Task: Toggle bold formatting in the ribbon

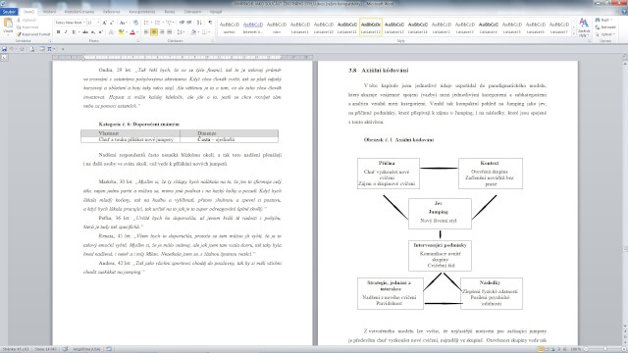Action: [x=59, y=32]
